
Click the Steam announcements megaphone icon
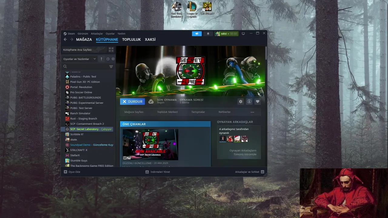coord(197,34)
